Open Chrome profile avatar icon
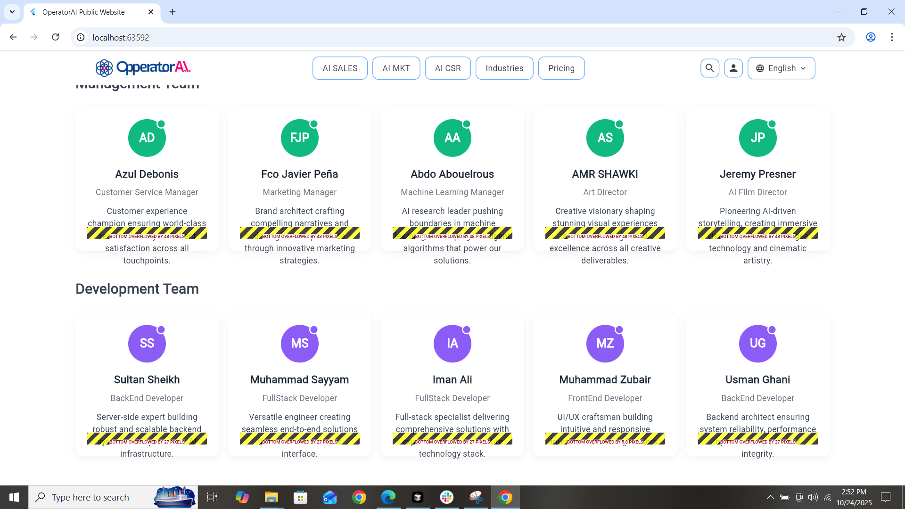The image size is (905, 509). click(871, 37)
